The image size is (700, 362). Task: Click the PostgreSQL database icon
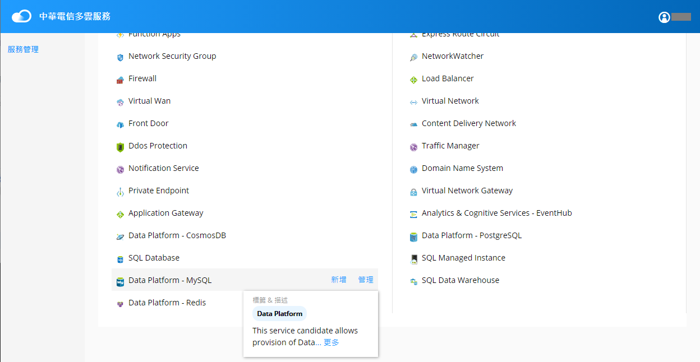tap(413, 236)
